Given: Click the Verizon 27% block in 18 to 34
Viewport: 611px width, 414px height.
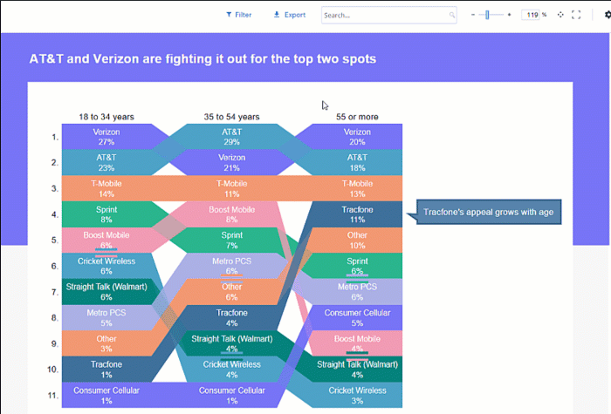Looking at the screenshot, I should tap(106, 136).
